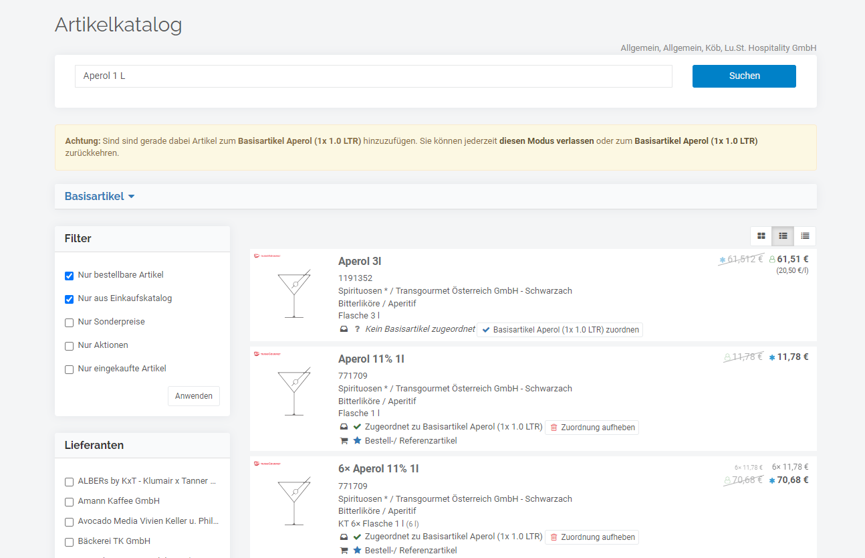Screen dimensions: 865x558
Task: Click the Suchen button
Action: 744,76
